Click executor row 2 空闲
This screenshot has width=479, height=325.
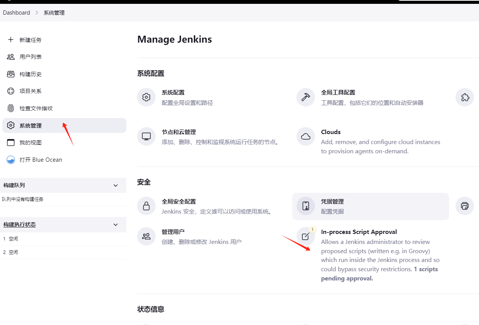63,252
